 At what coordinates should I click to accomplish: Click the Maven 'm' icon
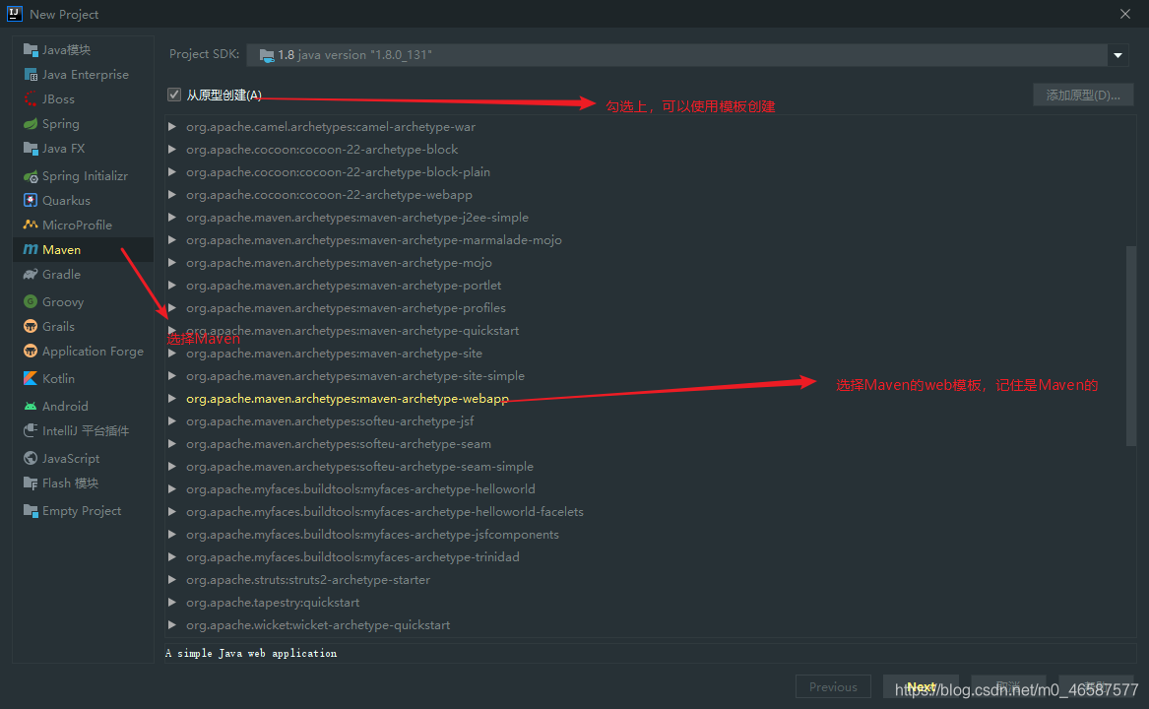click(31, 249)
